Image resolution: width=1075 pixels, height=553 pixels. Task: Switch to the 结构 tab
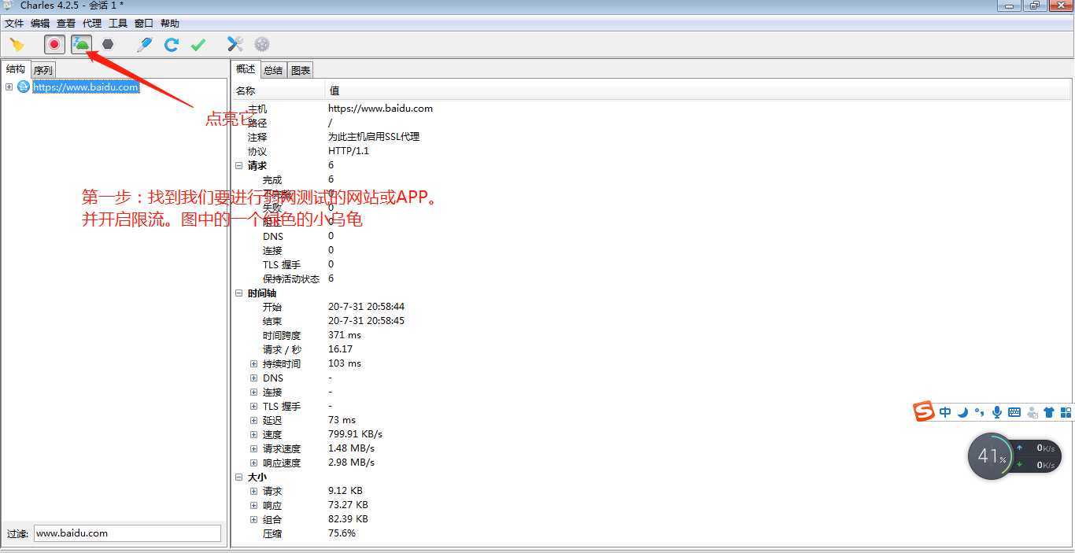pyautogui.click(x=16, y=69)
